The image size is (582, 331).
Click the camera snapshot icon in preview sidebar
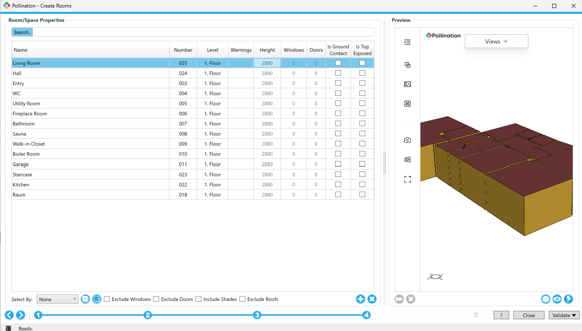[x=407, y=140]
